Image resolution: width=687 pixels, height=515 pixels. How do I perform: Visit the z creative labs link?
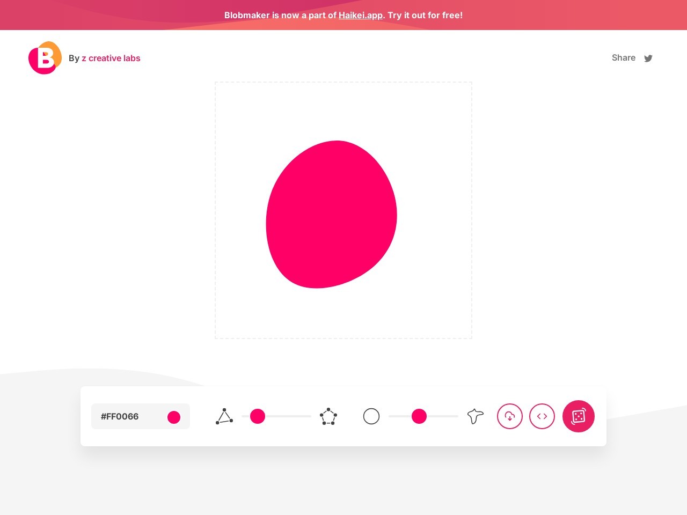[x=111, y=58]
